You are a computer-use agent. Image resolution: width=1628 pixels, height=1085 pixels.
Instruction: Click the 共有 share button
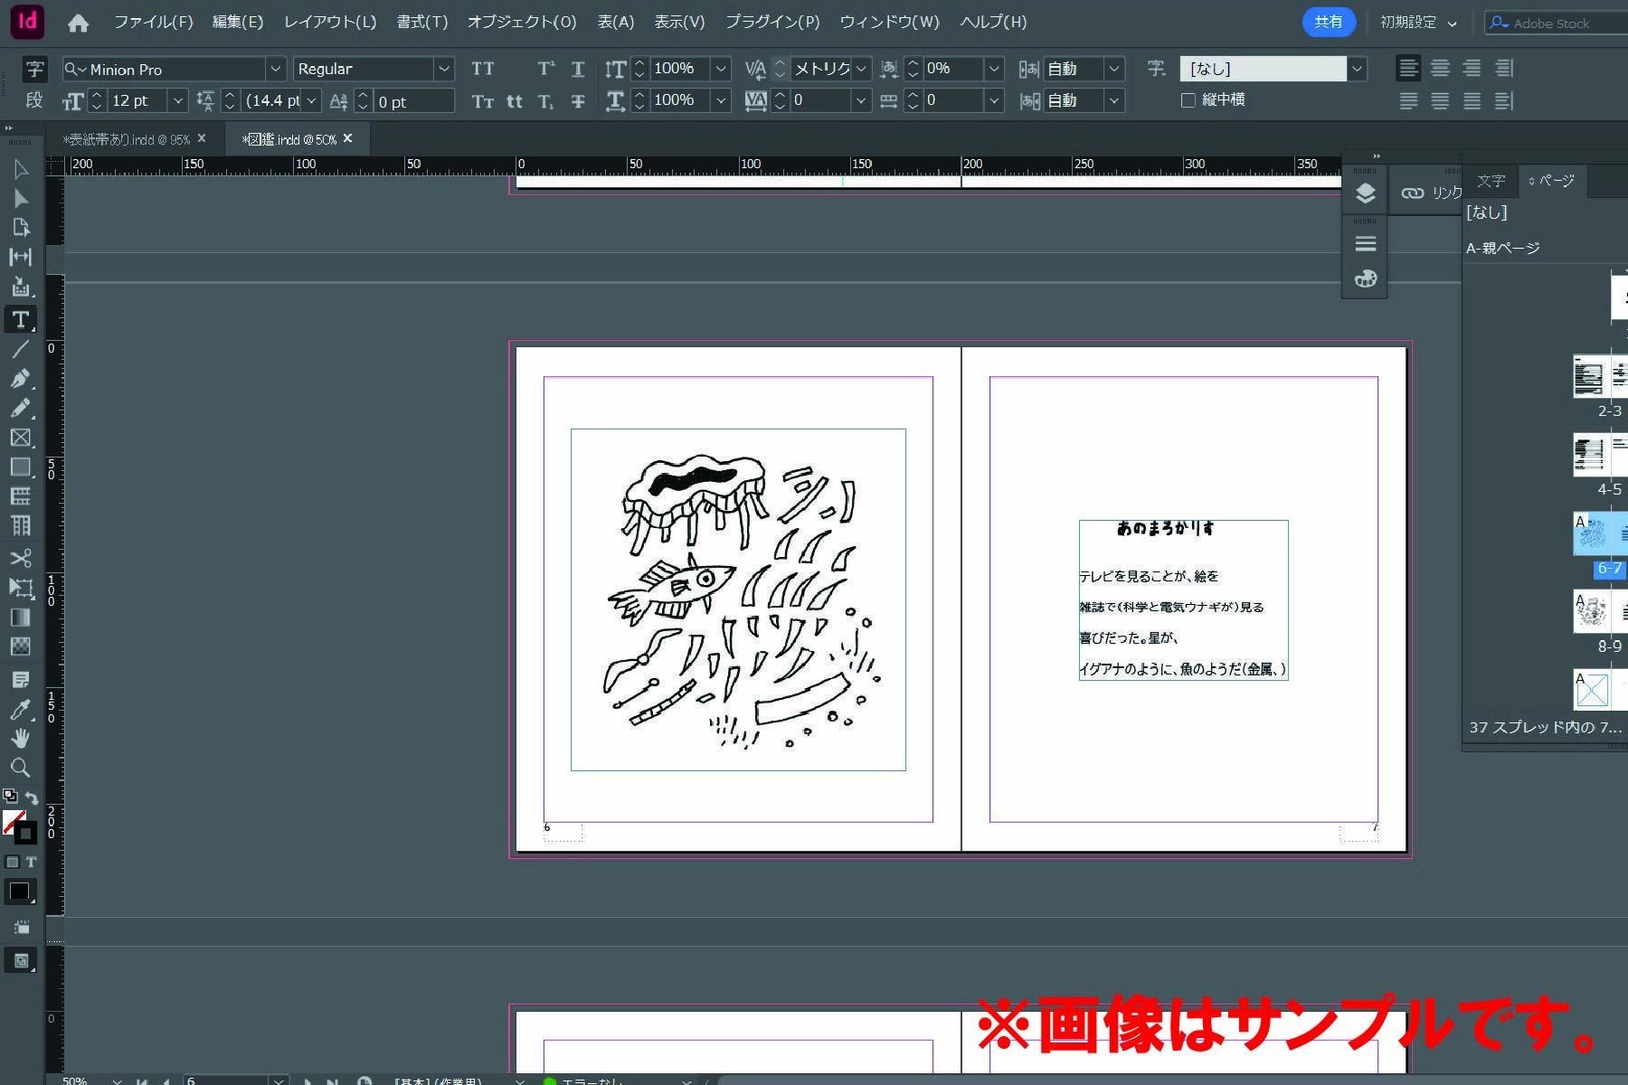point(1328,23)
